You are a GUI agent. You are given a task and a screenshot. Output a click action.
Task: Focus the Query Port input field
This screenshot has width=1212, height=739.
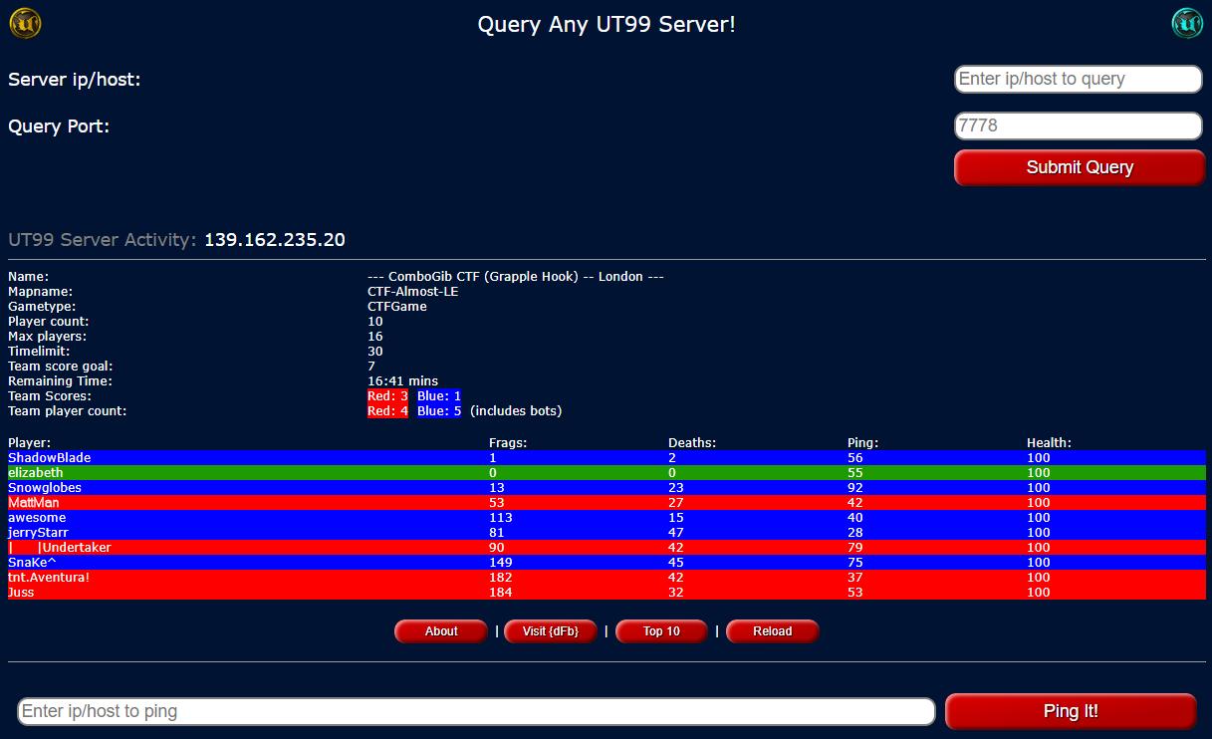click(1079, 126)
